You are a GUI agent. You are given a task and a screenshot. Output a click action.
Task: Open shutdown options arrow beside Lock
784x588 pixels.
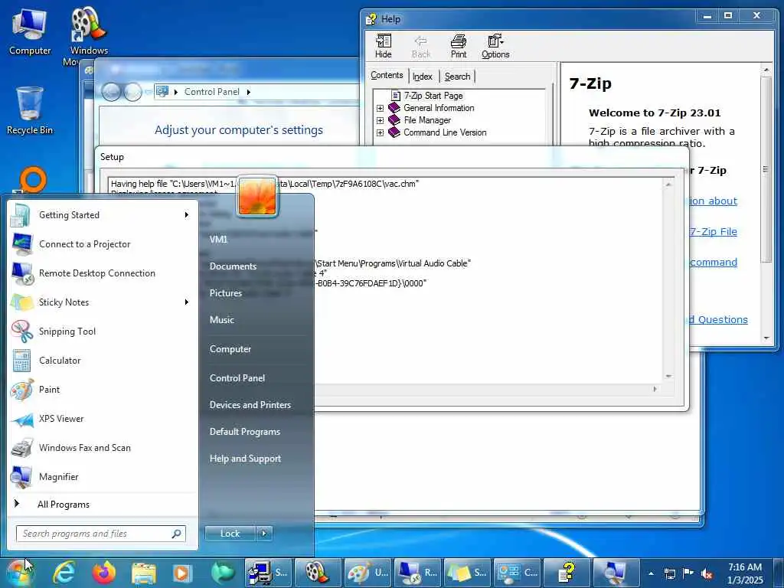[x=264, y=534]
